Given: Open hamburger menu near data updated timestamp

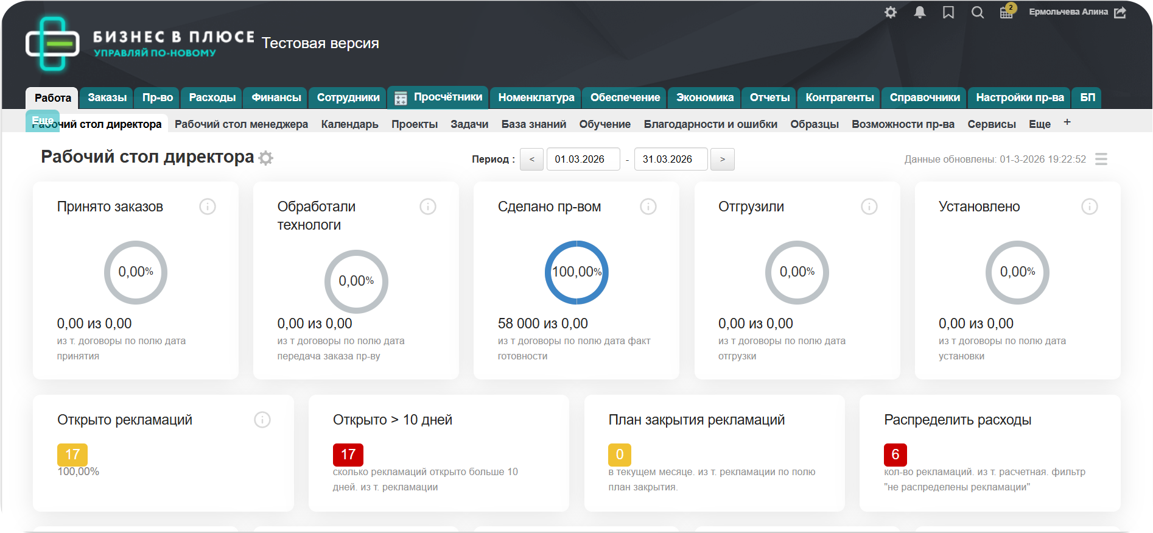Looking at the screenshot, I should pos(1101,159).
